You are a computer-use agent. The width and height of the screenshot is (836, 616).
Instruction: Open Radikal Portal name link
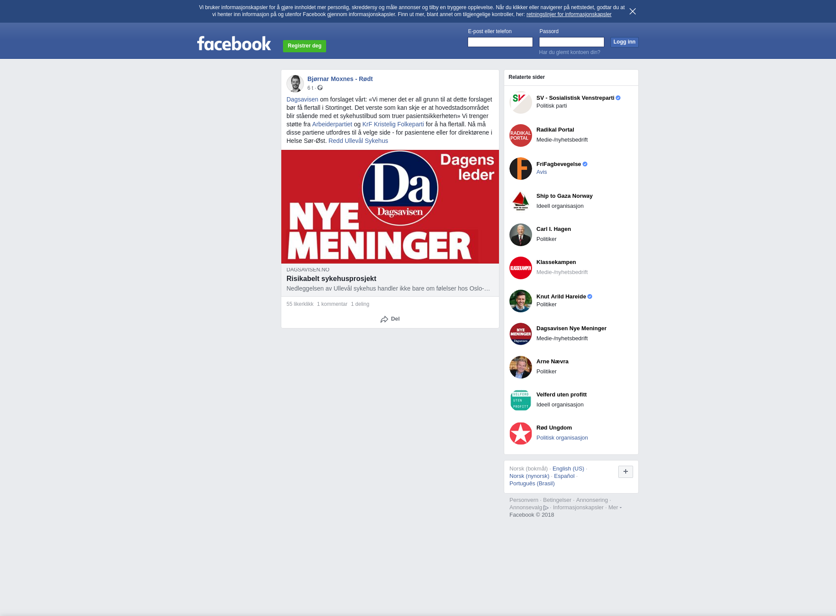[555, 130]
